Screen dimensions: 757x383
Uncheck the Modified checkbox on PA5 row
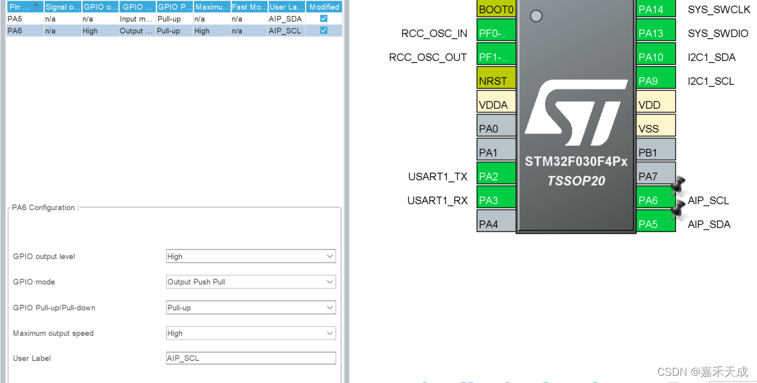pos(323,18)
